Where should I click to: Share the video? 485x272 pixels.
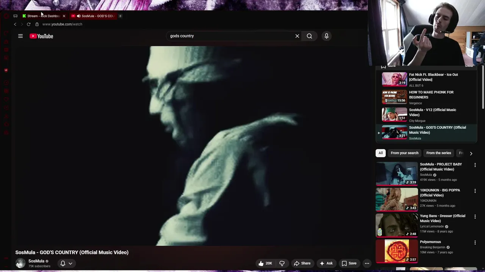point(302,263)
